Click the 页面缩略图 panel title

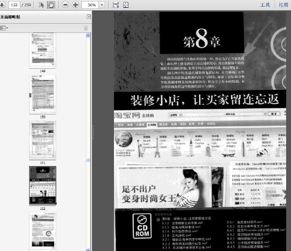pos(10,17)
